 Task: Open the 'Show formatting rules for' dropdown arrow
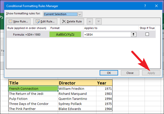pos(80,14)
